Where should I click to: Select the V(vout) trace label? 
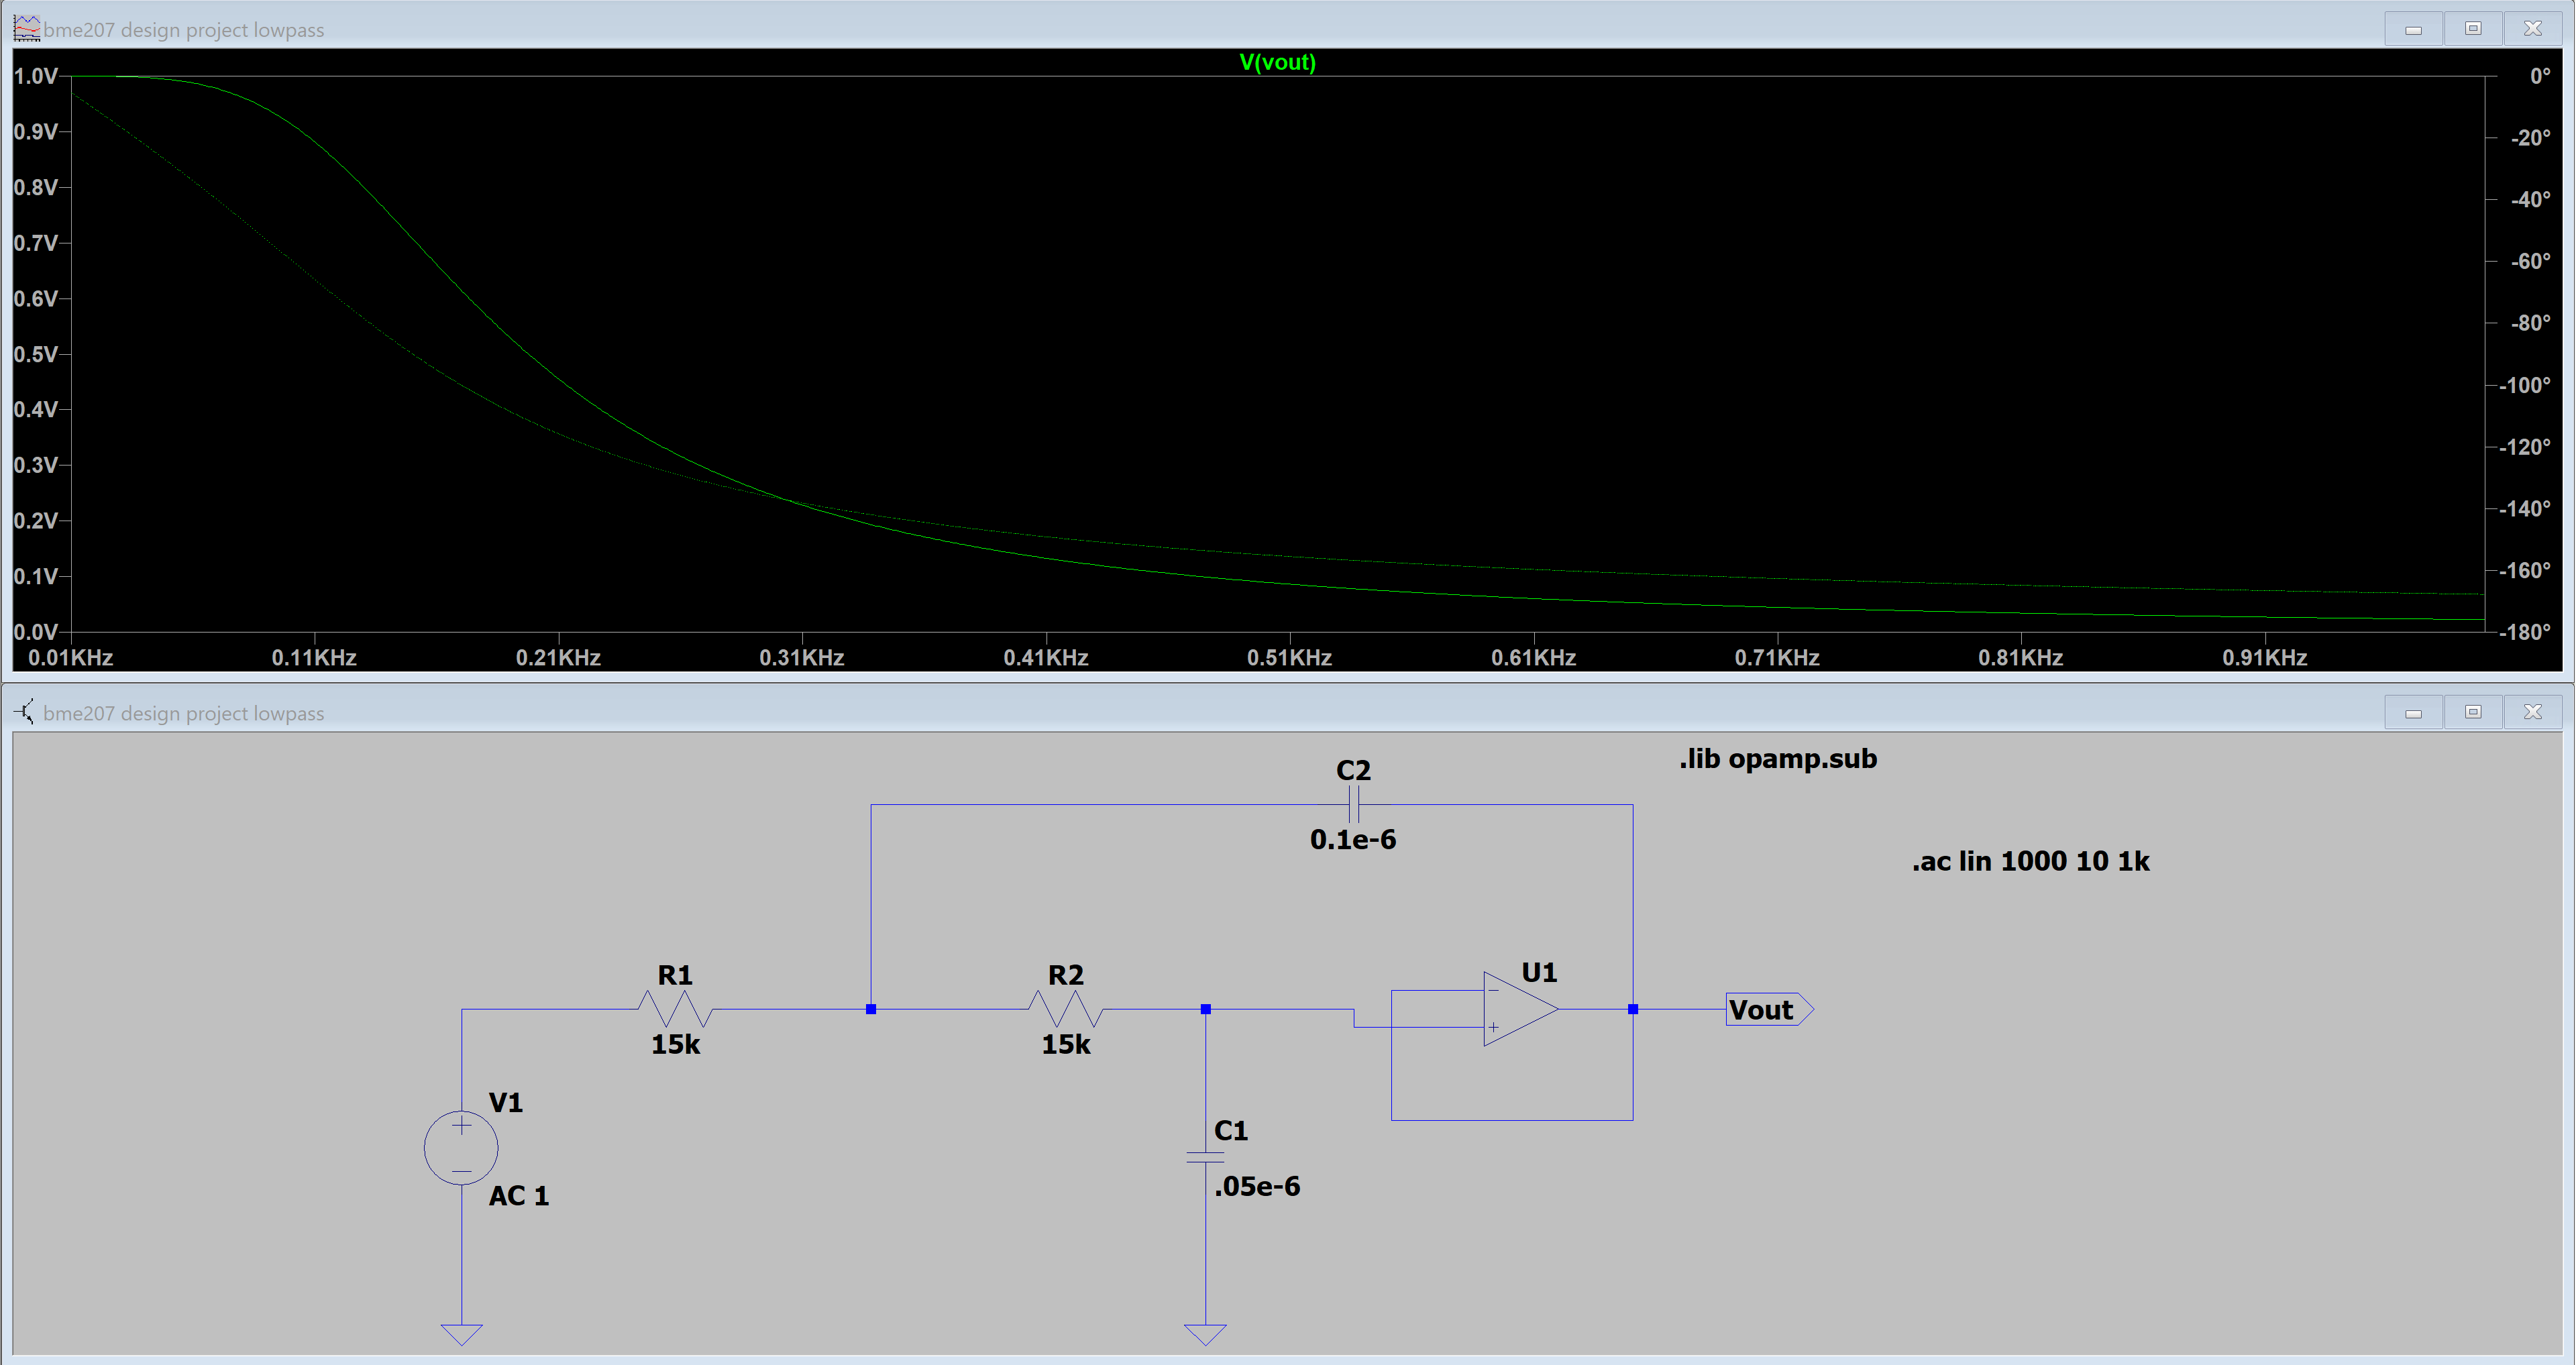[1277, 62]
